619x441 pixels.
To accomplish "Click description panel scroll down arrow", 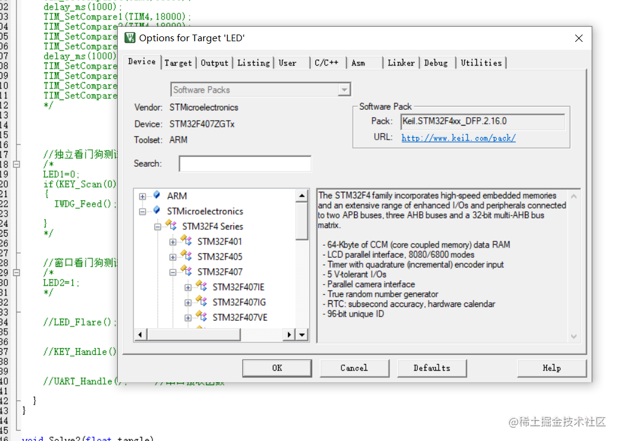I will click(573, 336).
